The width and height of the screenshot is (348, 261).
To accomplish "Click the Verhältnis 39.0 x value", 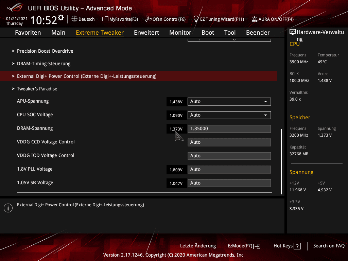I will tap(295, 99).
